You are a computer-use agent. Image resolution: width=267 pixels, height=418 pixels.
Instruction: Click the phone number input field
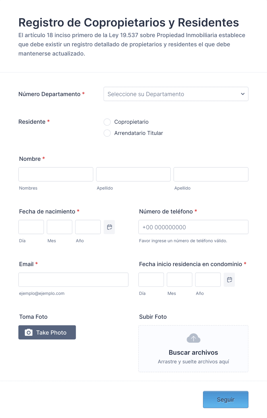coord(194,227)
